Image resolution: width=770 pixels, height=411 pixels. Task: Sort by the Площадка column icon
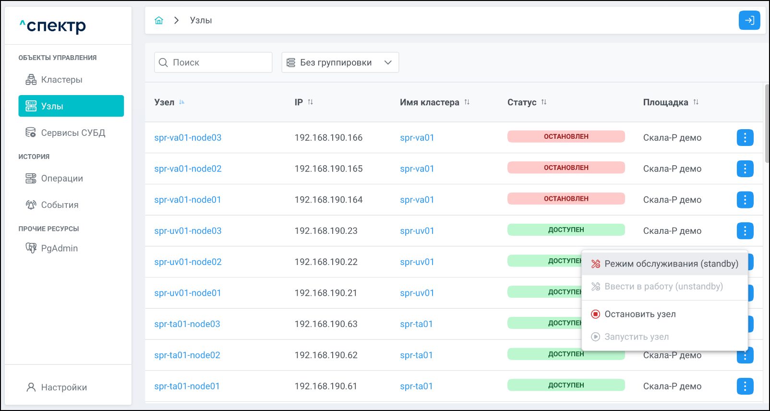coord(696,102)
